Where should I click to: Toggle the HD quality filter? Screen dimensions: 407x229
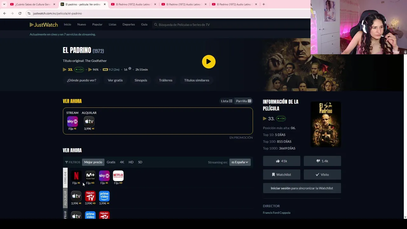tap(131, 162)
